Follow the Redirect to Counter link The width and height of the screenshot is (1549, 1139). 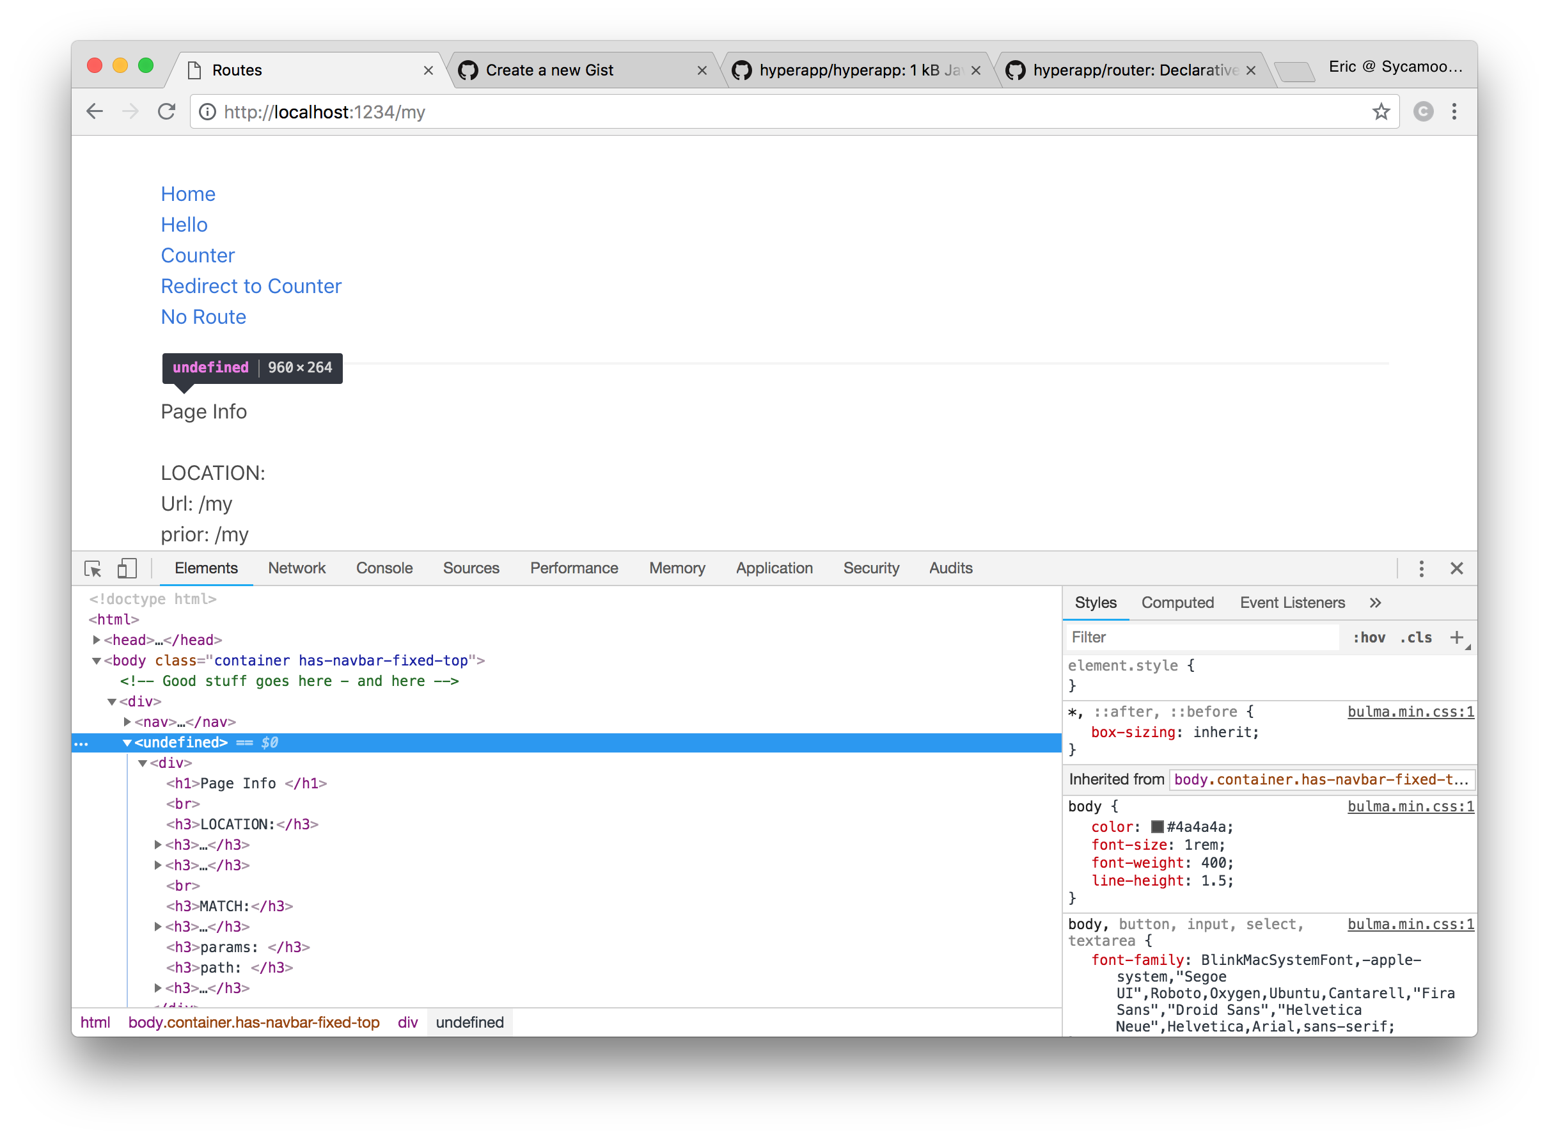(251, 286)
